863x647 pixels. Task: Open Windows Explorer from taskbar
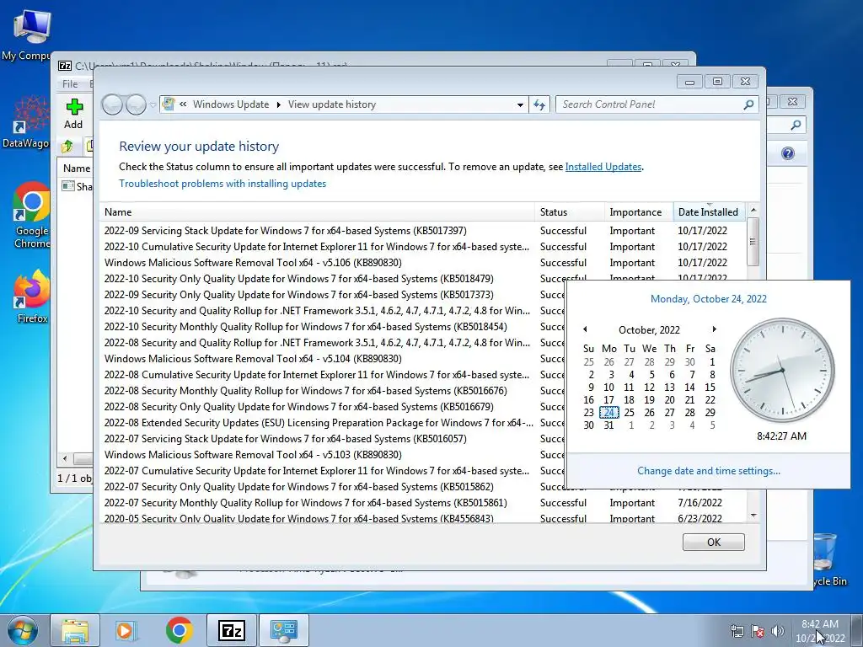pos(75,630)
